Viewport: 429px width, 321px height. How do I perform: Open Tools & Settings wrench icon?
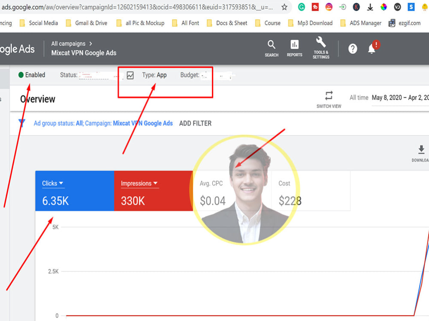[321, 48]
